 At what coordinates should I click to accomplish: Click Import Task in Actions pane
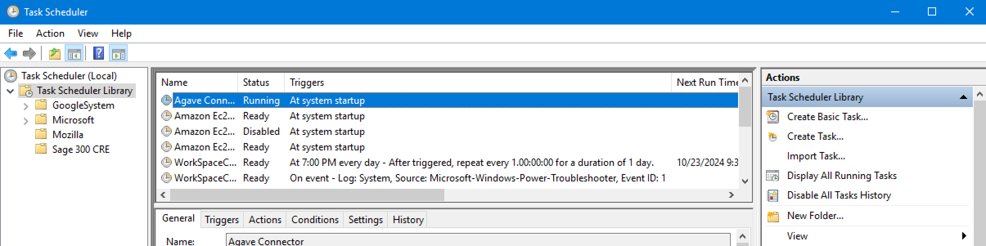point(816,156)
